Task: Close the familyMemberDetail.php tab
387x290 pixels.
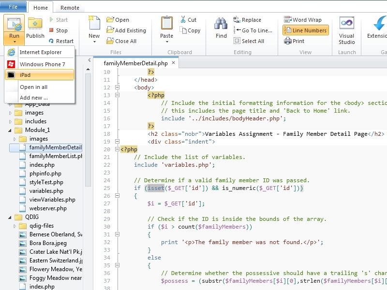Action: pyautogui.click(x=173, y=63)
